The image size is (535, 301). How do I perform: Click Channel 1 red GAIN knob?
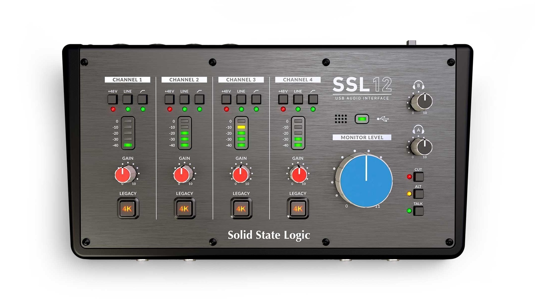tap(125, 174)
